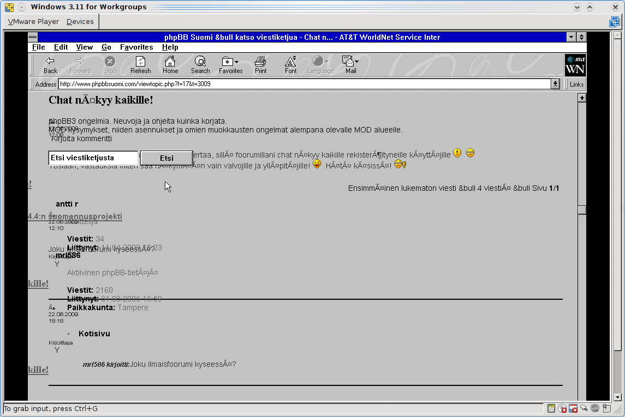Click the Etsi viestiketjusta search field

(93, 158)
